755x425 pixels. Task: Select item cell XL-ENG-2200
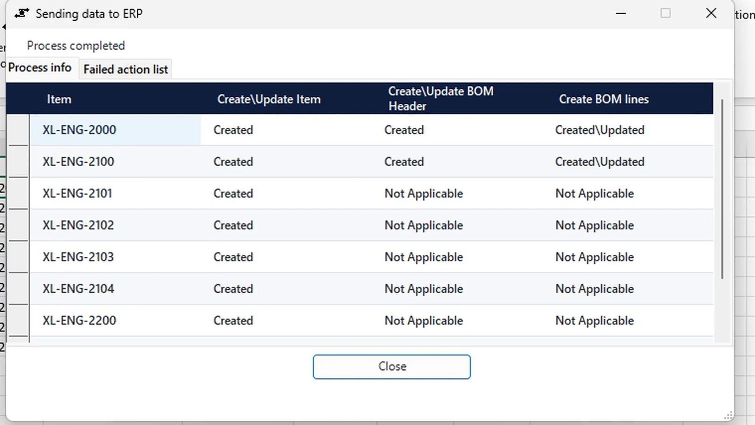tap(116, 320)
